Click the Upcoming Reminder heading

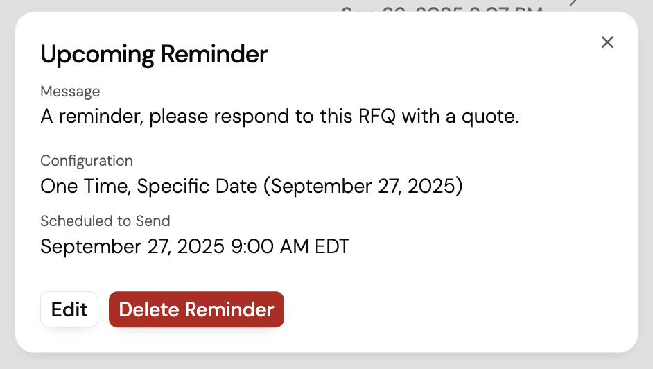[x=154, y=54]
